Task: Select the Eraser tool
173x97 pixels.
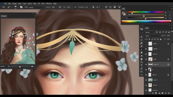Action: [x=141, y=56]
